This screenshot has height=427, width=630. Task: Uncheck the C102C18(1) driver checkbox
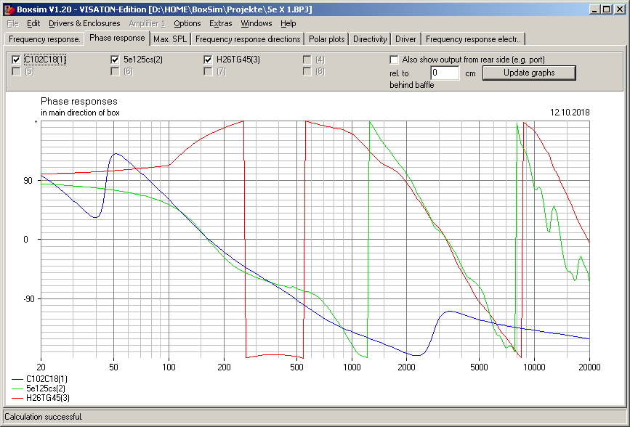coord(17,60)
